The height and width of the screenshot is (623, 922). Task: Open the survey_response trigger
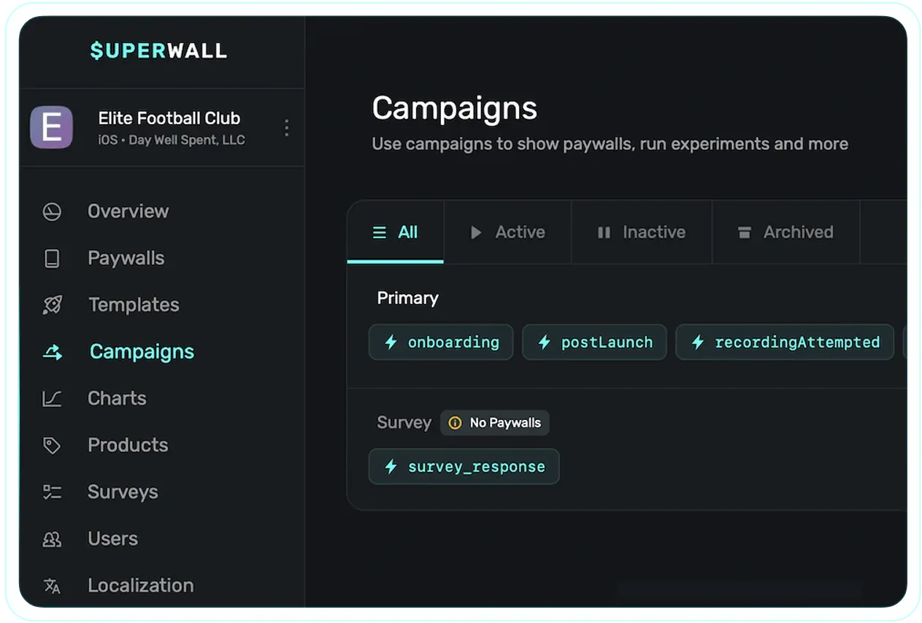[464, 466]
